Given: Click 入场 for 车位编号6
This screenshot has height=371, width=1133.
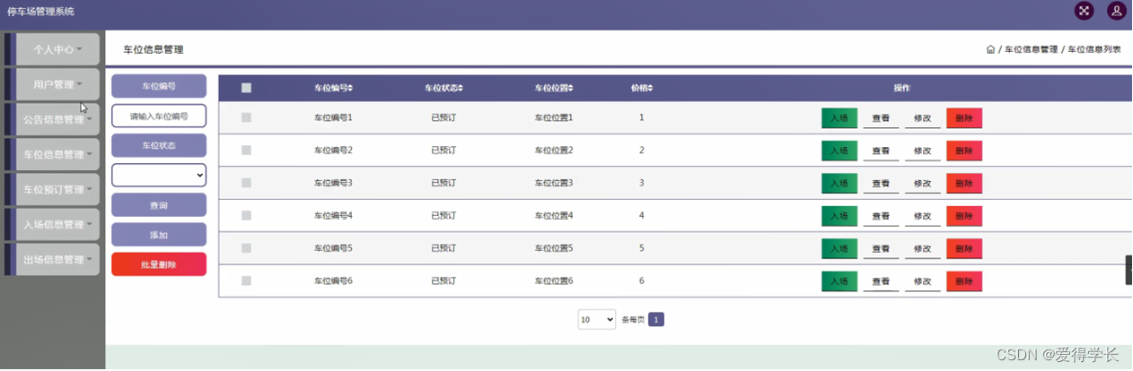Looking at the screenshot, I should 839,281.
